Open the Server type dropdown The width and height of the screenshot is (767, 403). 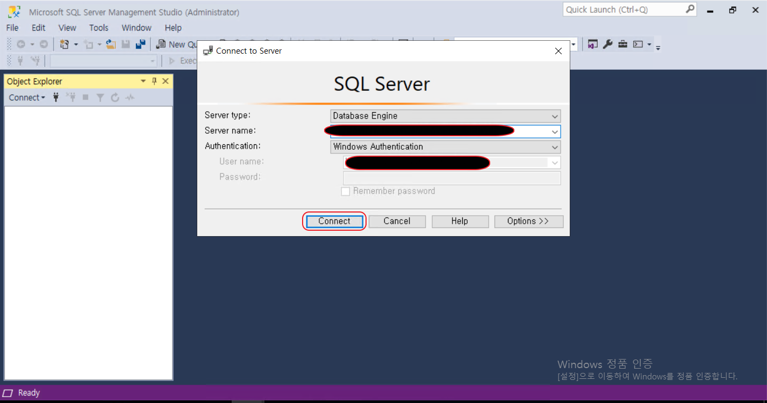[445, 116]
